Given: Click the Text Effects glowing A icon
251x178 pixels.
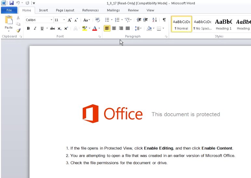Looking at the screenshot, I should click(75, 29).
